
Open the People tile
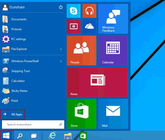click(81, 50)
